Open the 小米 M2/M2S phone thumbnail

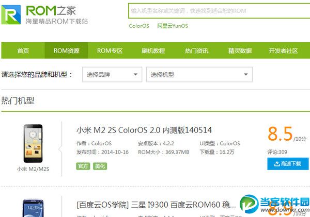coord(33,143)
